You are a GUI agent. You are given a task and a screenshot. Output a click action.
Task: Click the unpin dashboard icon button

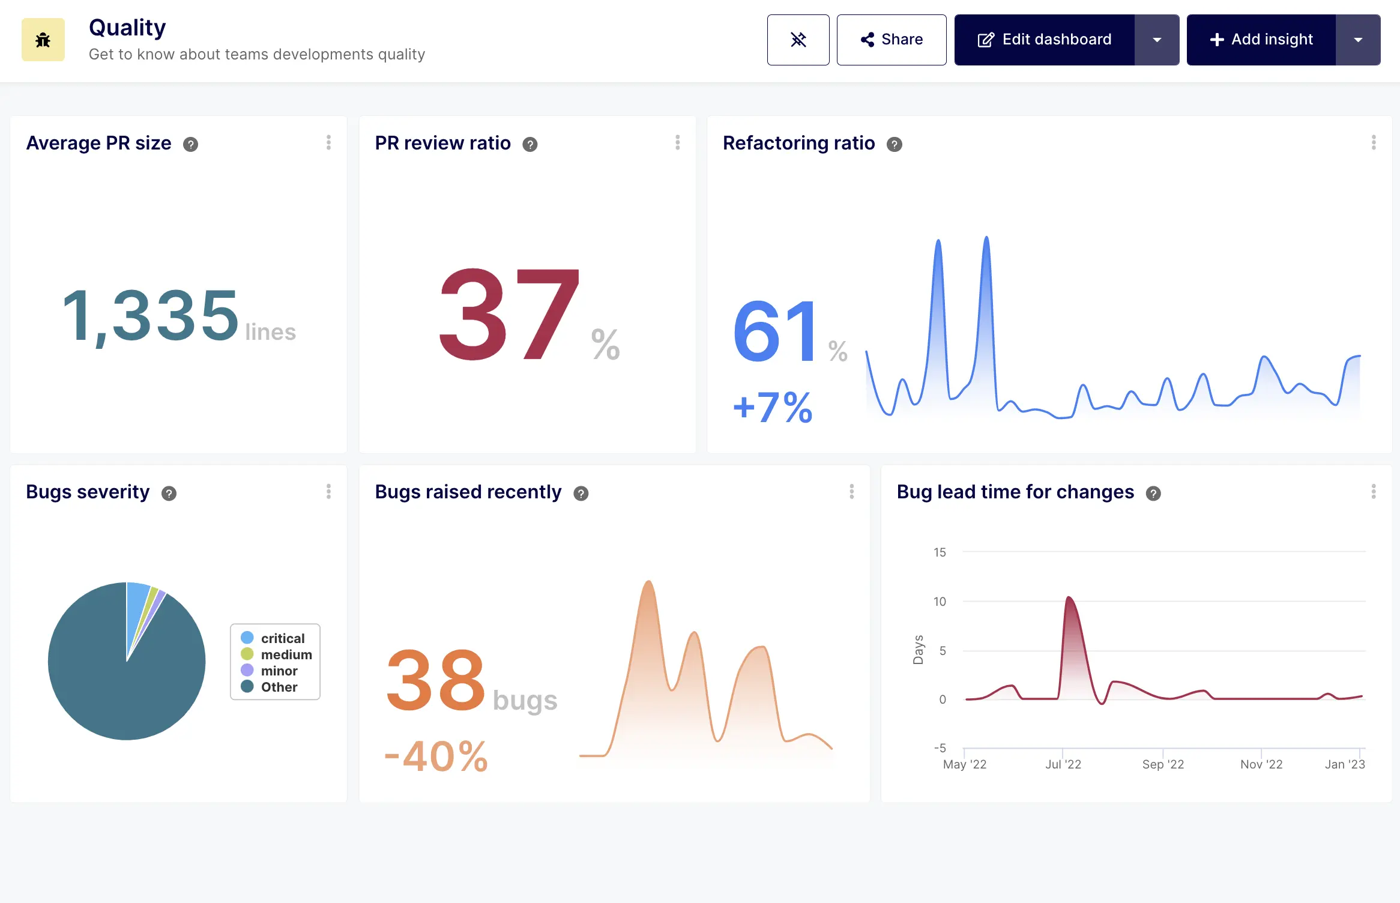click(798, 40)
